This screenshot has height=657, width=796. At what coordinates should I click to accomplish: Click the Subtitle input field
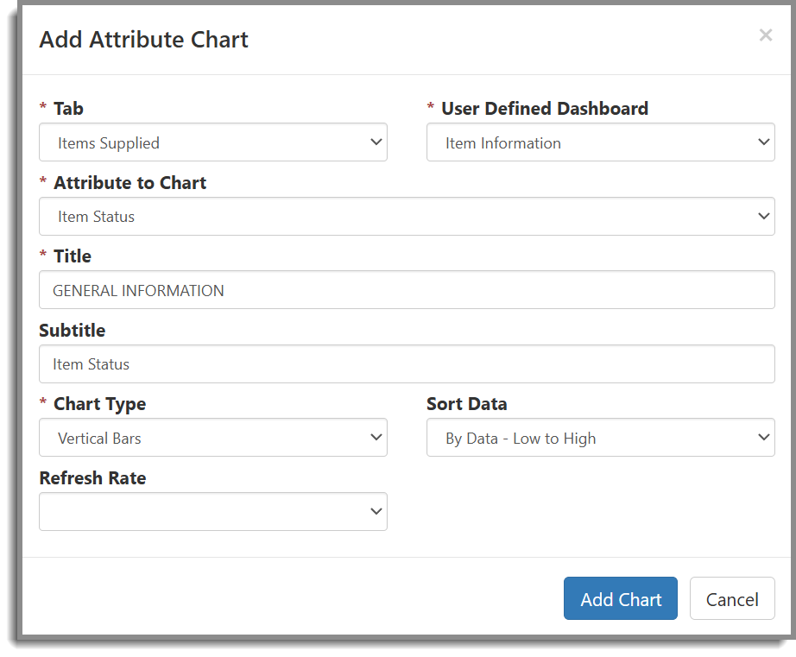[407, 364]
